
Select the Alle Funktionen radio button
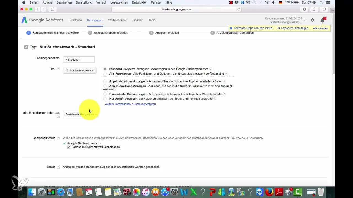click(x=105, y=74)
